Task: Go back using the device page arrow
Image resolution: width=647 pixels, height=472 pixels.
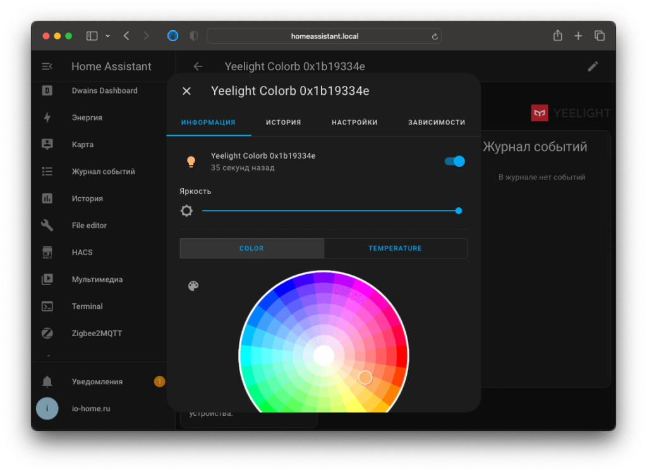Action: (198, 66)
